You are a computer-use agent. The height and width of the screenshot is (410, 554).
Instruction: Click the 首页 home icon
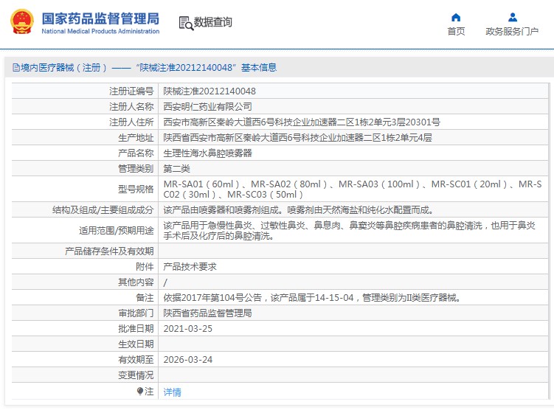[x=456, y=17]
